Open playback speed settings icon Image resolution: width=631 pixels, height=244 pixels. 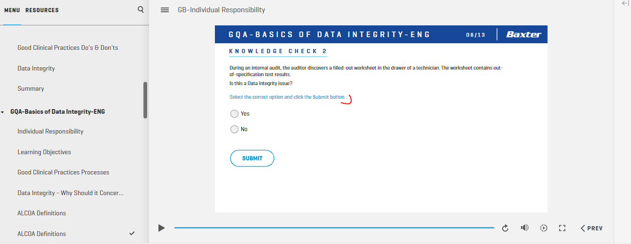[544, 228]
